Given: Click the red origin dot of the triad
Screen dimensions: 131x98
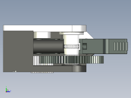Looking at the screenshot, I should [x=6, y=92].
